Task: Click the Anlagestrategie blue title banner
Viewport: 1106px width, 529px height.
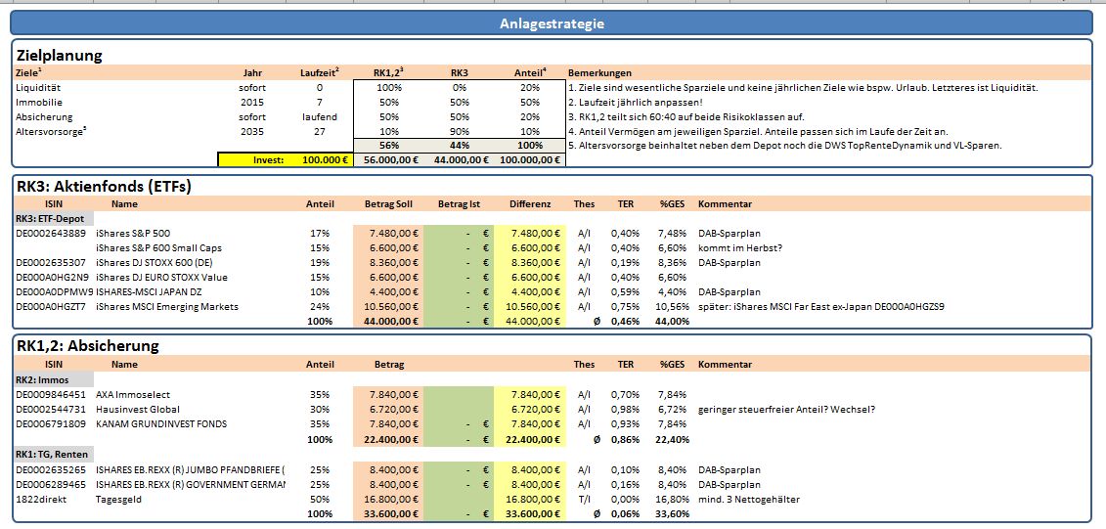Action: pos(553,23)
